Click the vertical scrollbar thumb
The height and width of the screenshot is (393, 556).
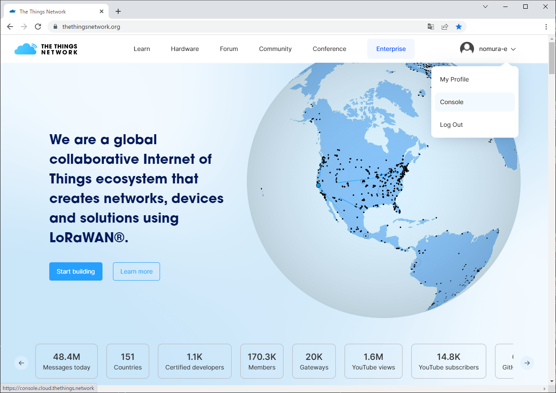coord(552,58)
